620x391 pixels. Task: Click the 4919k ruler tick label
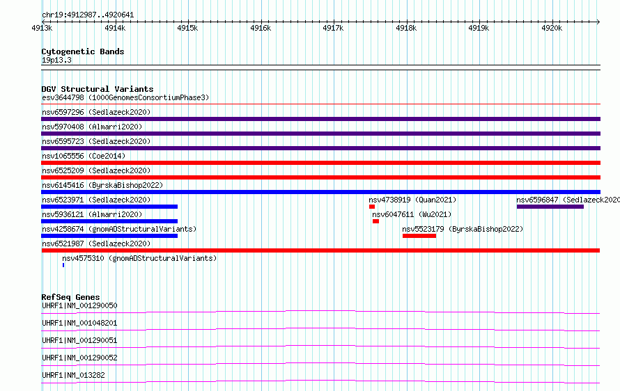pyautogui.click(x=479, y=28)
